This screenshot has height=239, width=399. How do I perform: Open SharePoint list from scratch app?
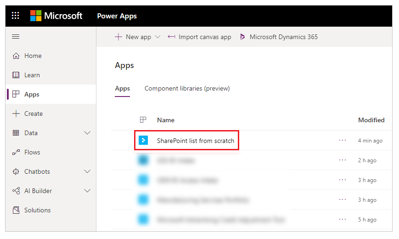coord(196,141)
